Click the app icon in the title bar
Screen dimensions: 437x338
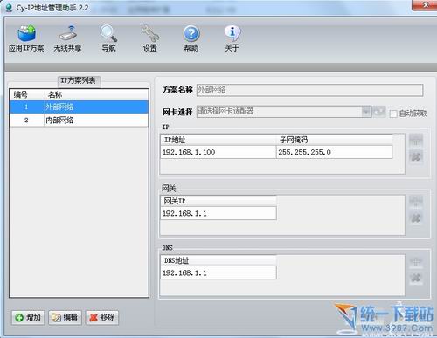coord(10,7)
